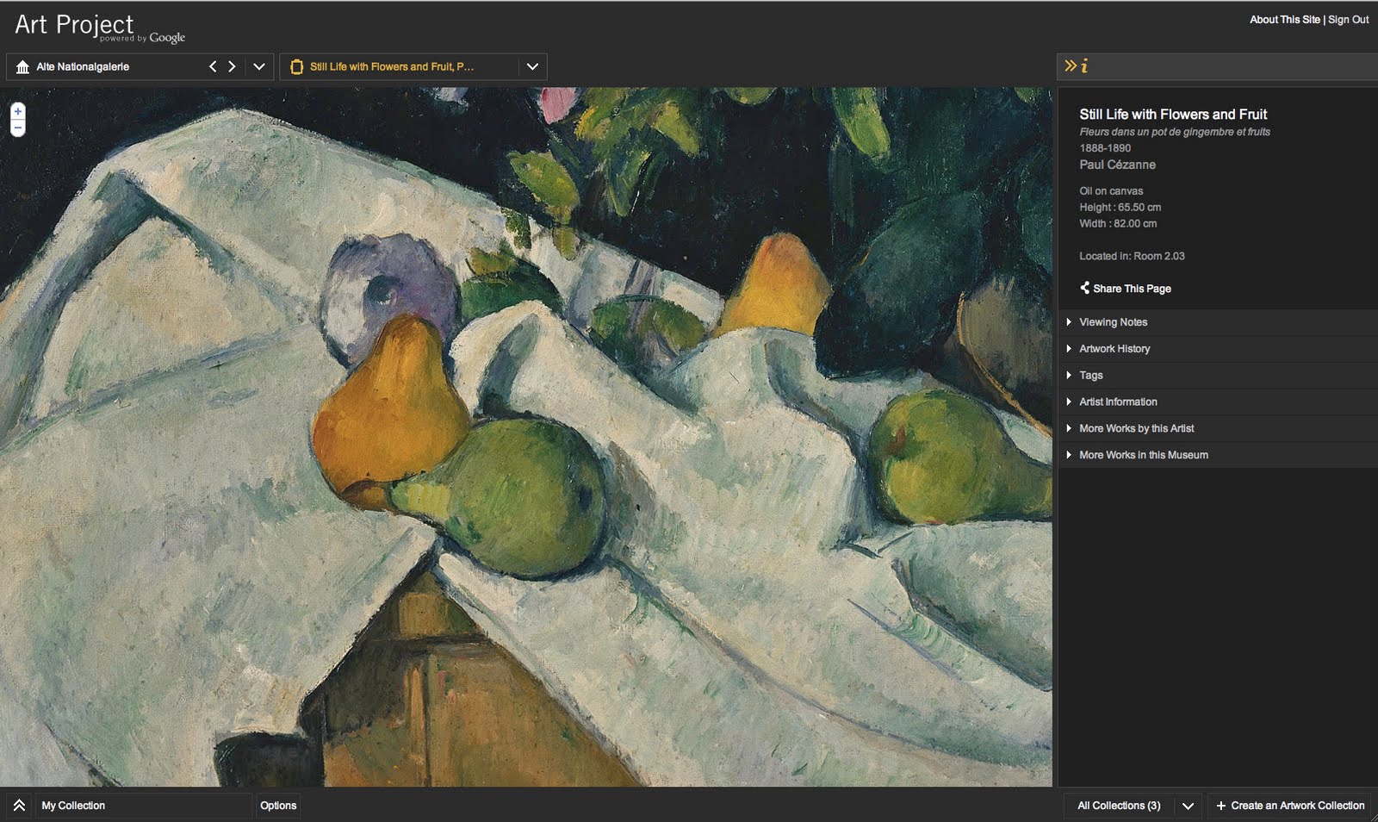Open the artwork selection dropdown arrow
The width and height of the screenshot is (1378, 822).
[532, 66]
